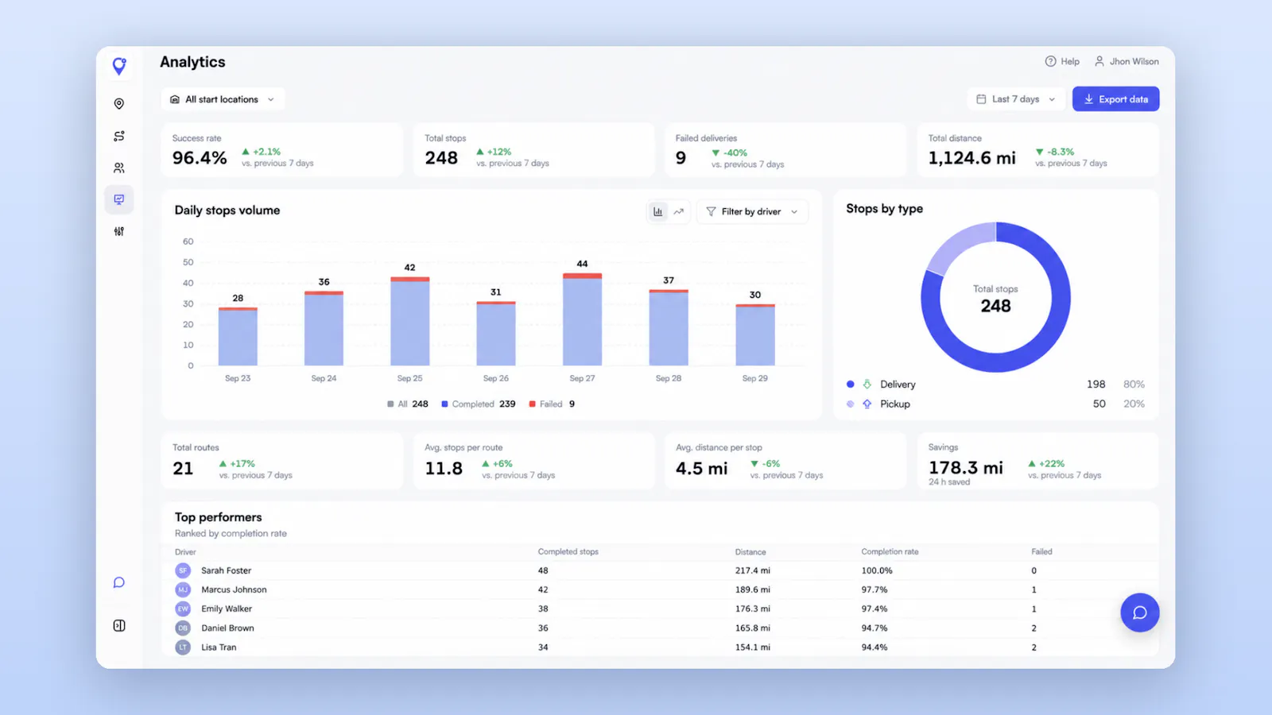Collapse the sidebar panel icon
The image size is (1272, 715).
pyautogui.click(x=119, y=625)
